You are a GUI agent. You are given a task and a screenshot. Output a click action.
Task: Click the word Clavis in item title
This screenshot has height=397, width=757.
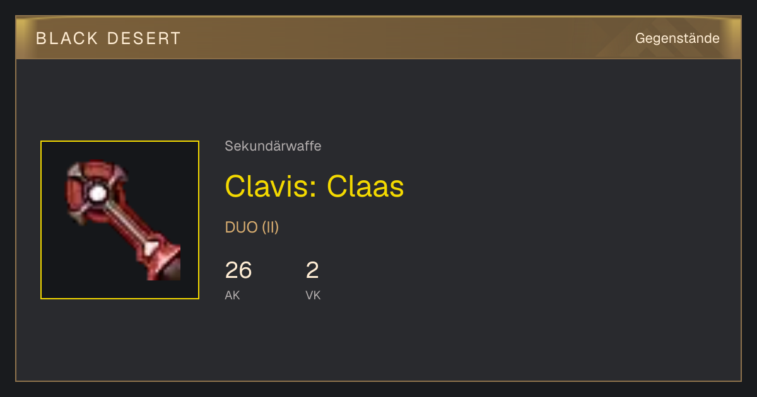[x=272, y=187]
